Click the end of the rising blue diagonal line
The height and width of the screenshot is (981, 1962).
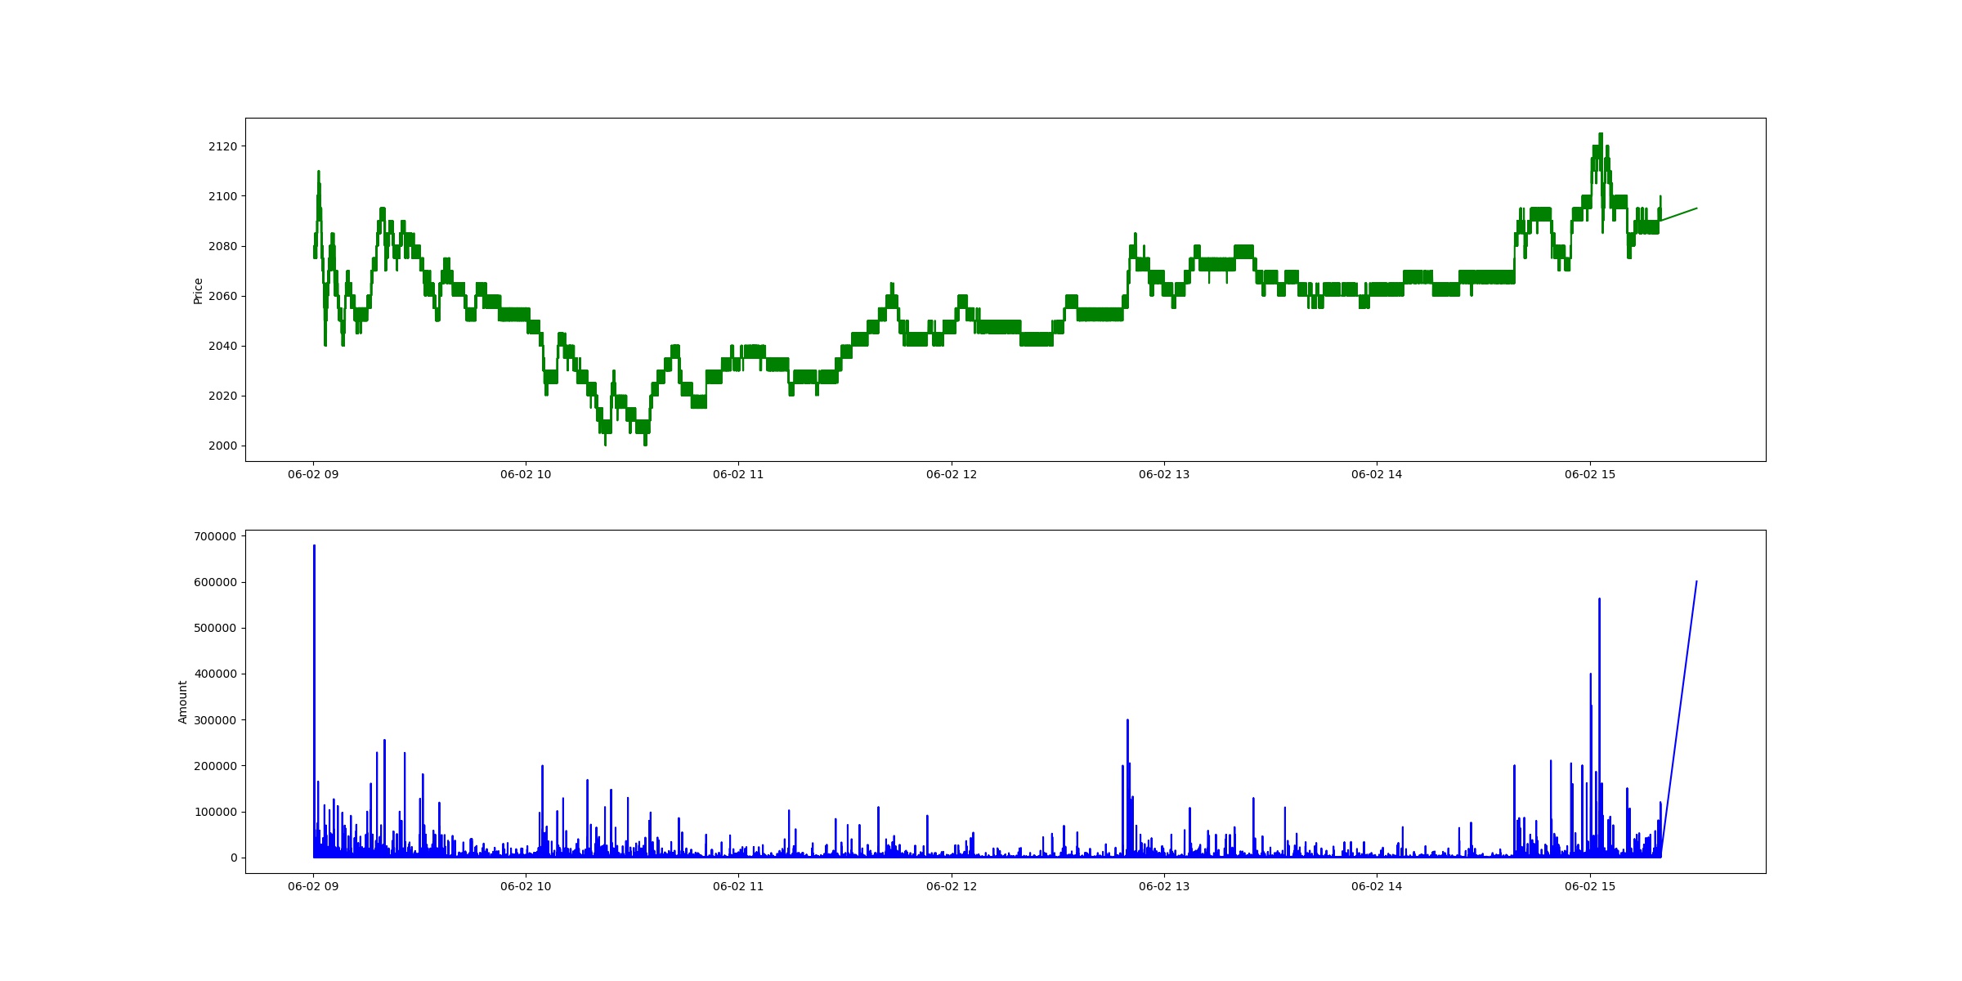(x=1696, y=582)
